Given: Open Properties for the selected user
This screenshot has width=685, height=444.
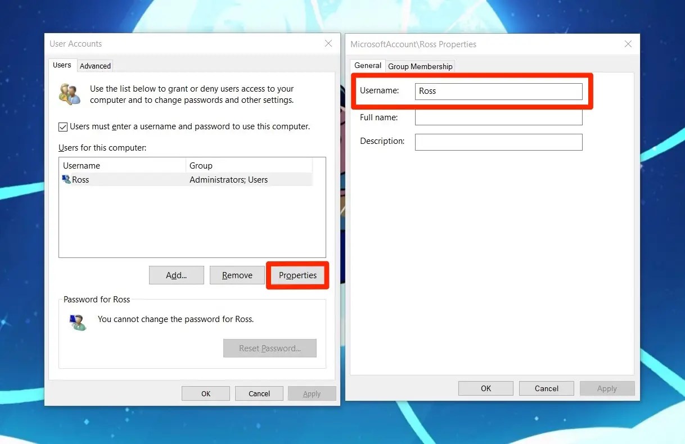Looking at the screenshot, I should tap(298, 275).
